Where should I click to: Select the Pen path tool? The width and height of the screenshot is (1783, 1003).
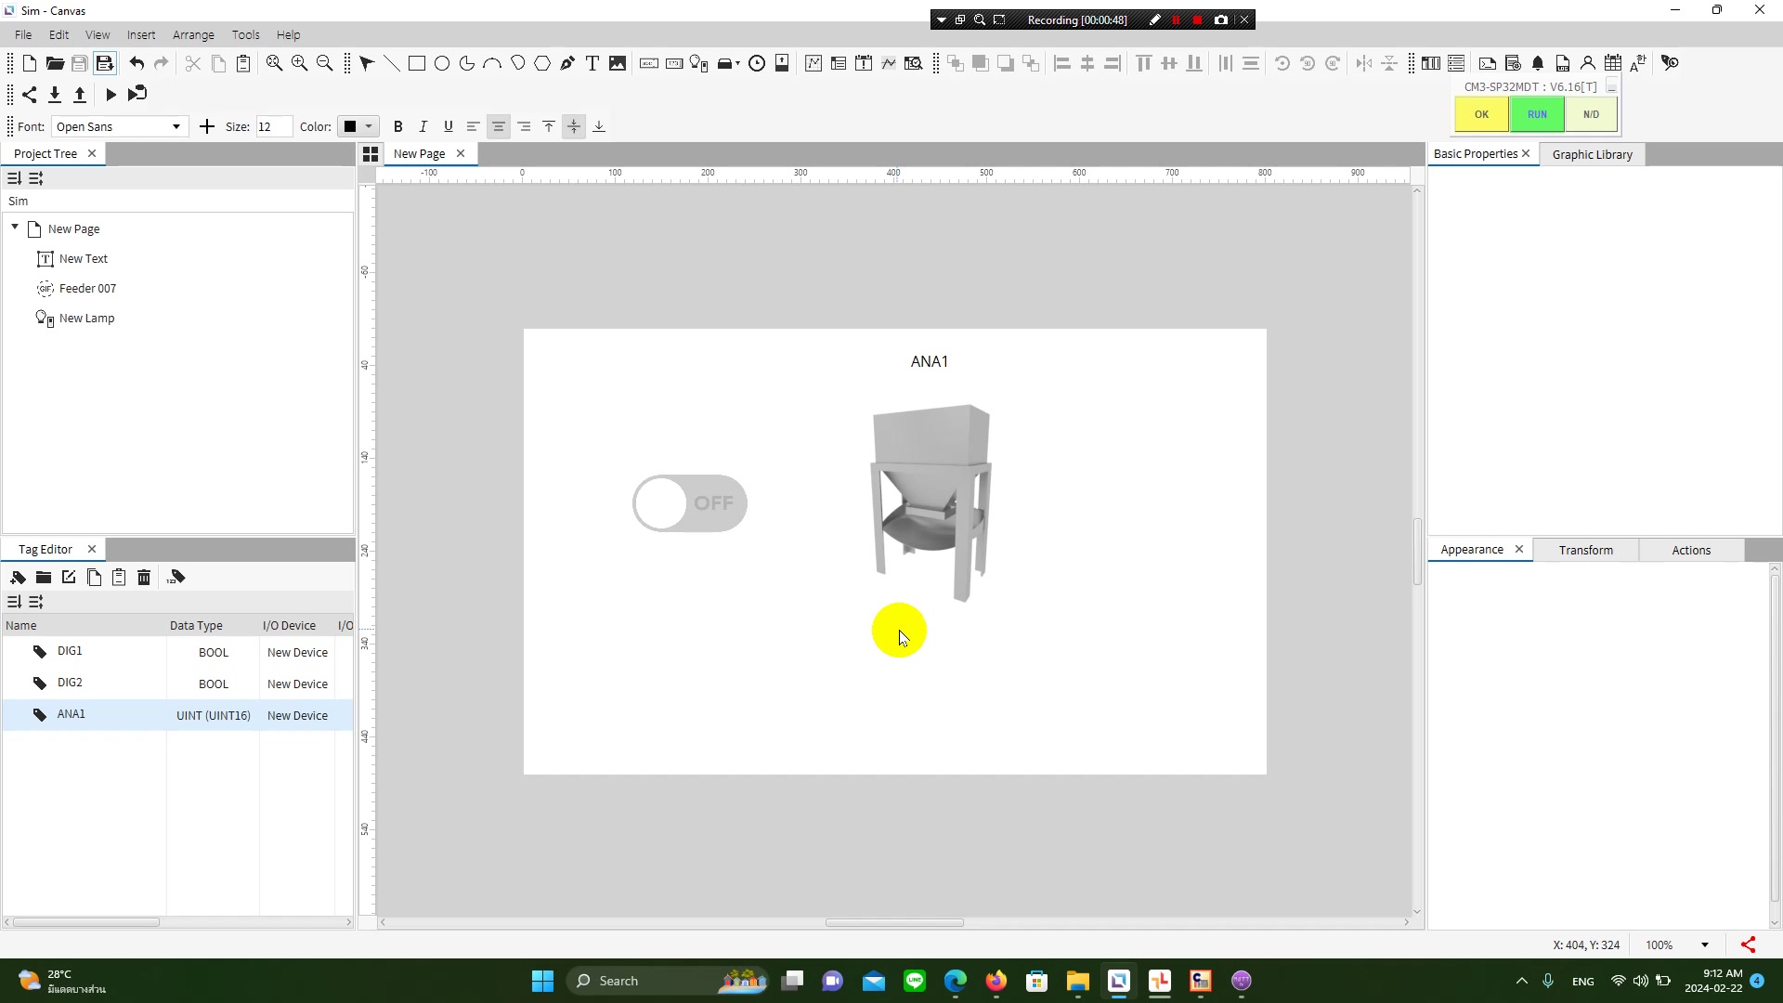click(x=567, y=63)
